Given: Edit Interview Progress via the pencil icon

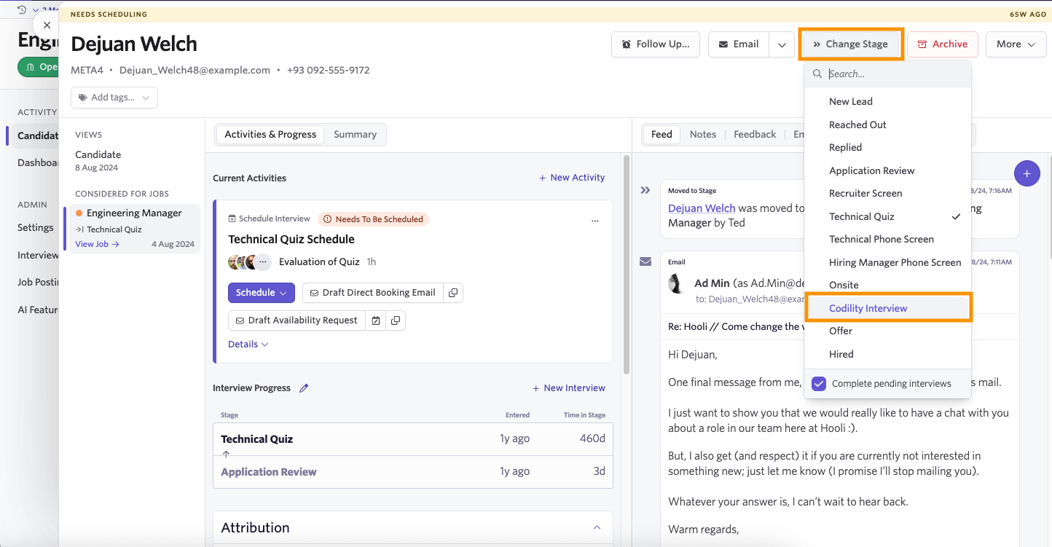Looking at the screenshot, I should pyautogui.click(x=304, y=387).
